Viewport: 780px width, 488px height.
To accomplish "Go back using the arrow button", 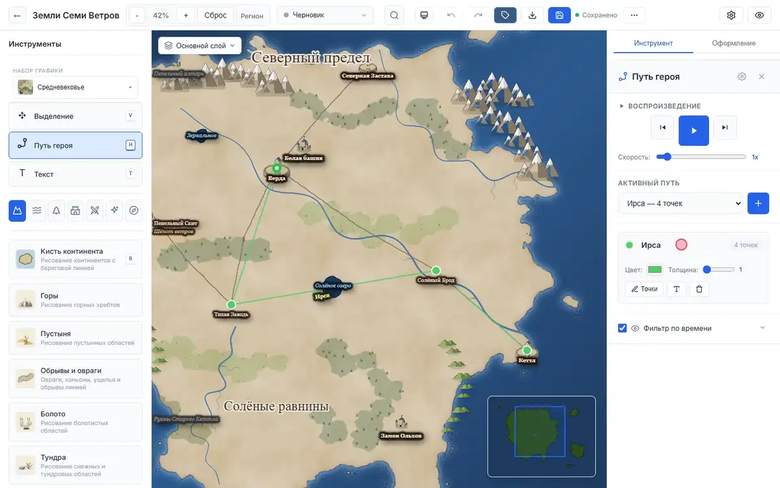I will (18, 15).
